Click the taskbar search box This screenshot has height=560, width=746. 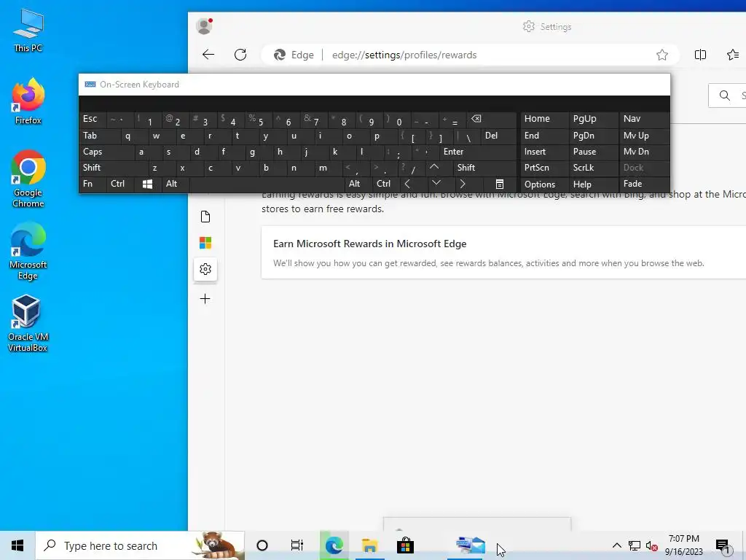[140, 545]
